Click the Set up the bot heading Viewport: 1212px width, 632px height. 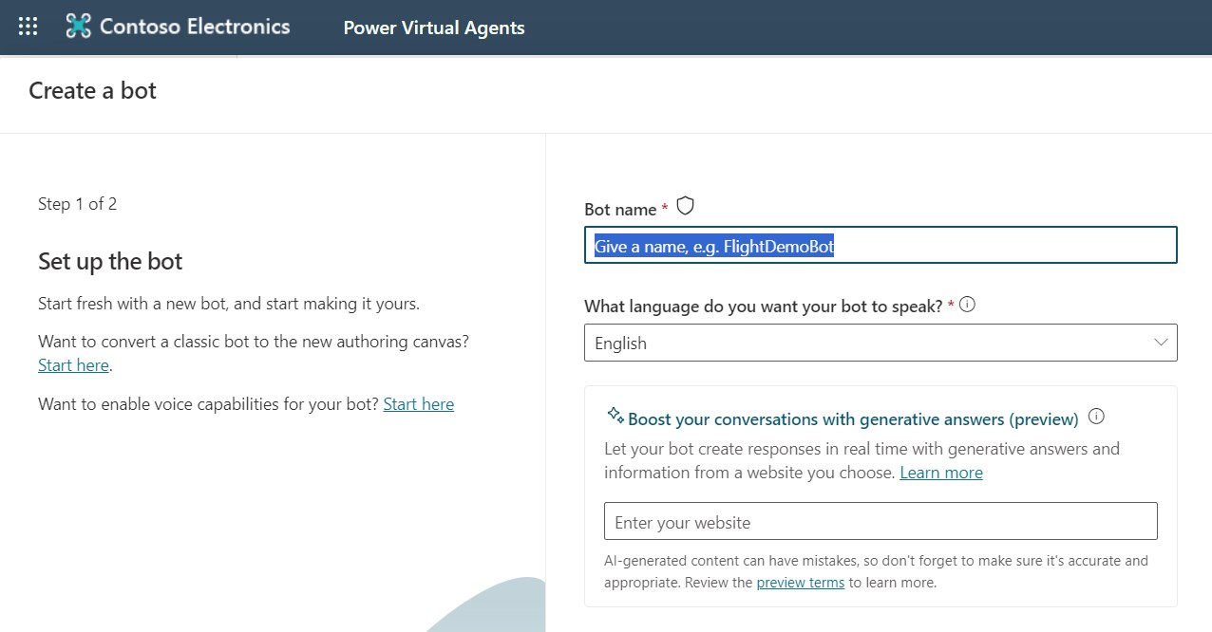pyautogui.click(x=110, y=262)
